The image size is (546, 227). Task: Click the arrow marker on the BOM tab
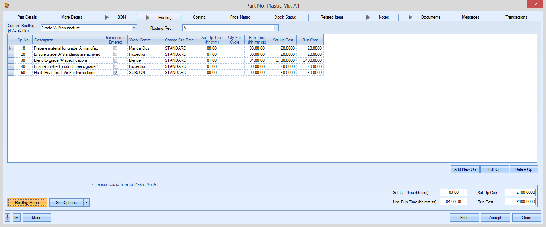tap(106, 17)
